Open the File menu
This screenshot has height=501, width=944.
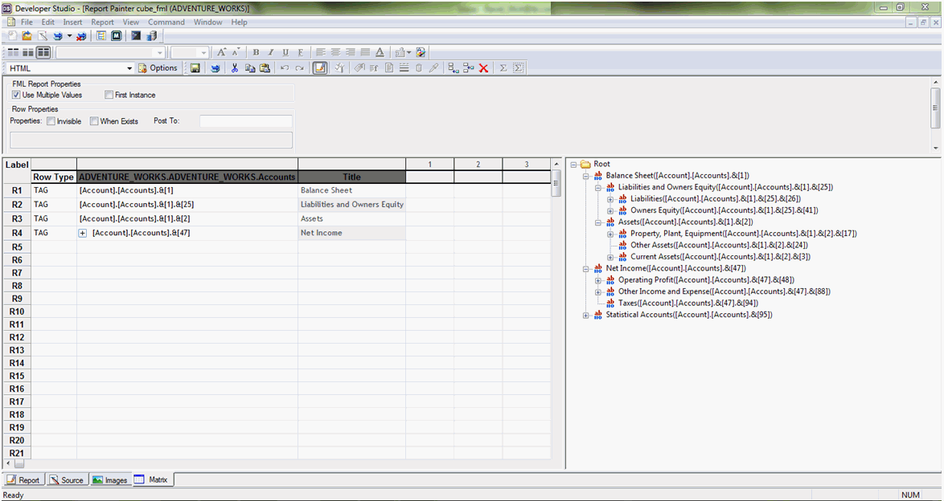(x=27, y=22)
